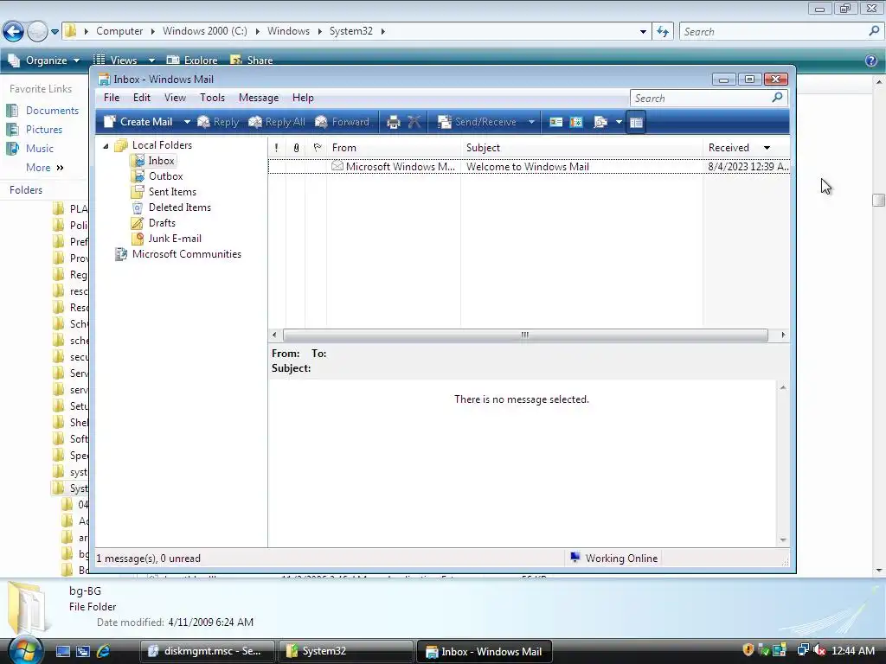886x664 pixels.
Task: Select the Local Folders folder
Action: pos(162,145)
